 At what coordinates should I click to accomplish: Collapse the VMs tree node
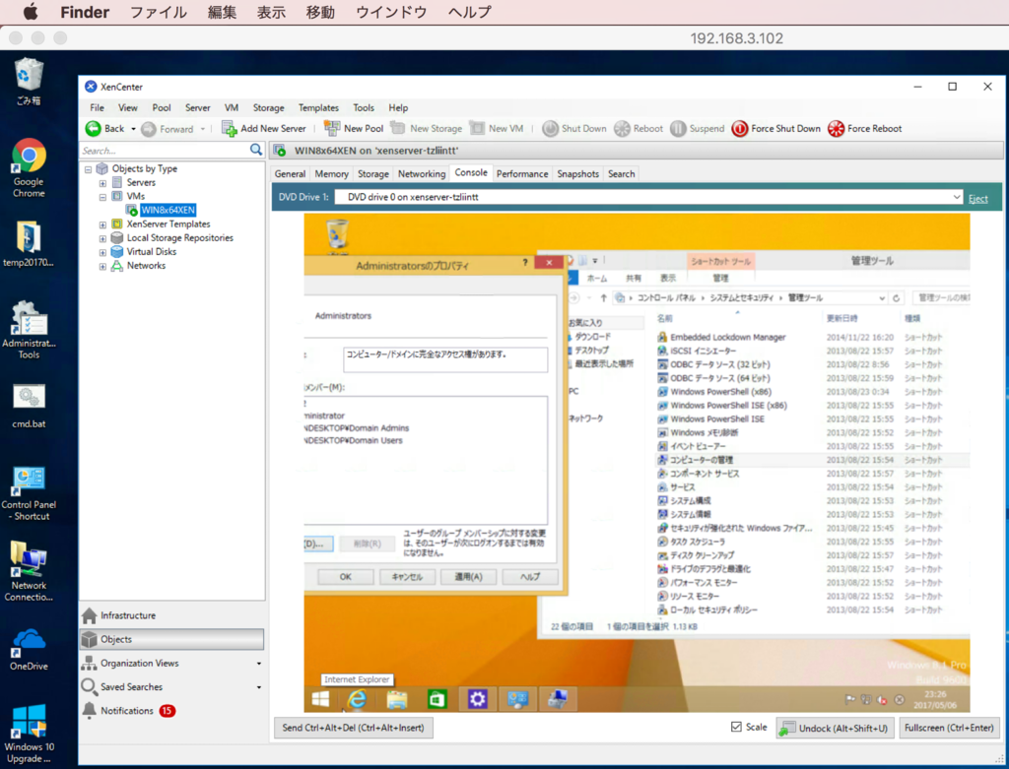102,197
